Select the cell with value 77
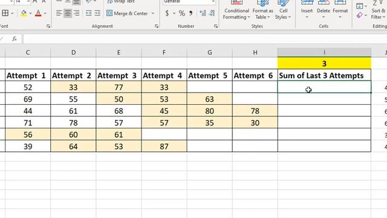The height and width of the screenshot is (218, 387). click(119, 87)
